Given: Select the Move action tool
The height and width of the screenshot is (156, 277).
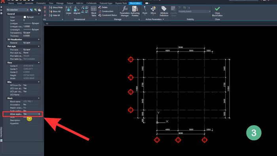Looking at the screenshot, I should (153, 10).
